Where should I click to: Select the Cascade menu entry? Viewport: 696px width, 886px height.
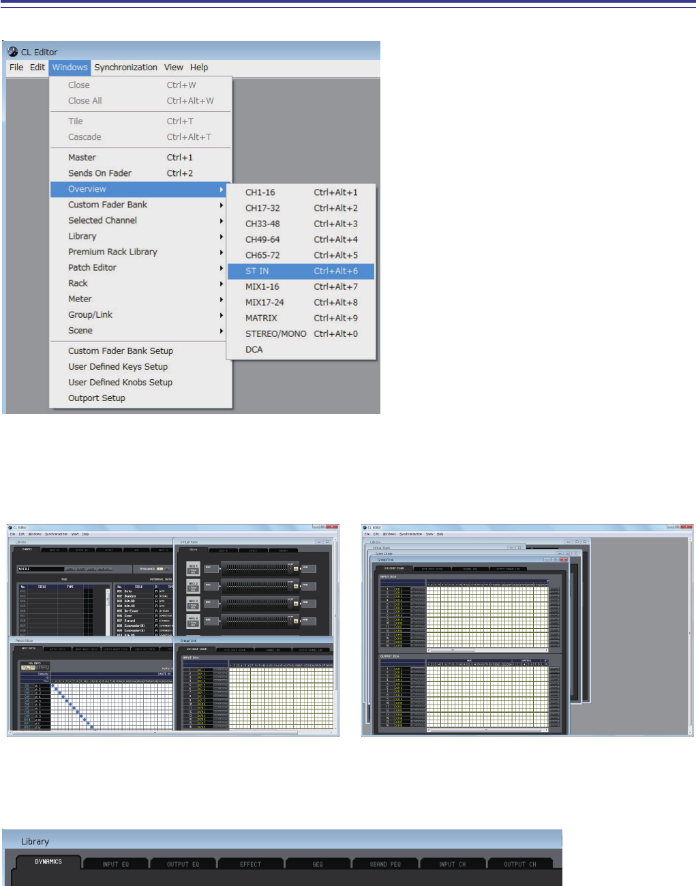click(140, 137)
